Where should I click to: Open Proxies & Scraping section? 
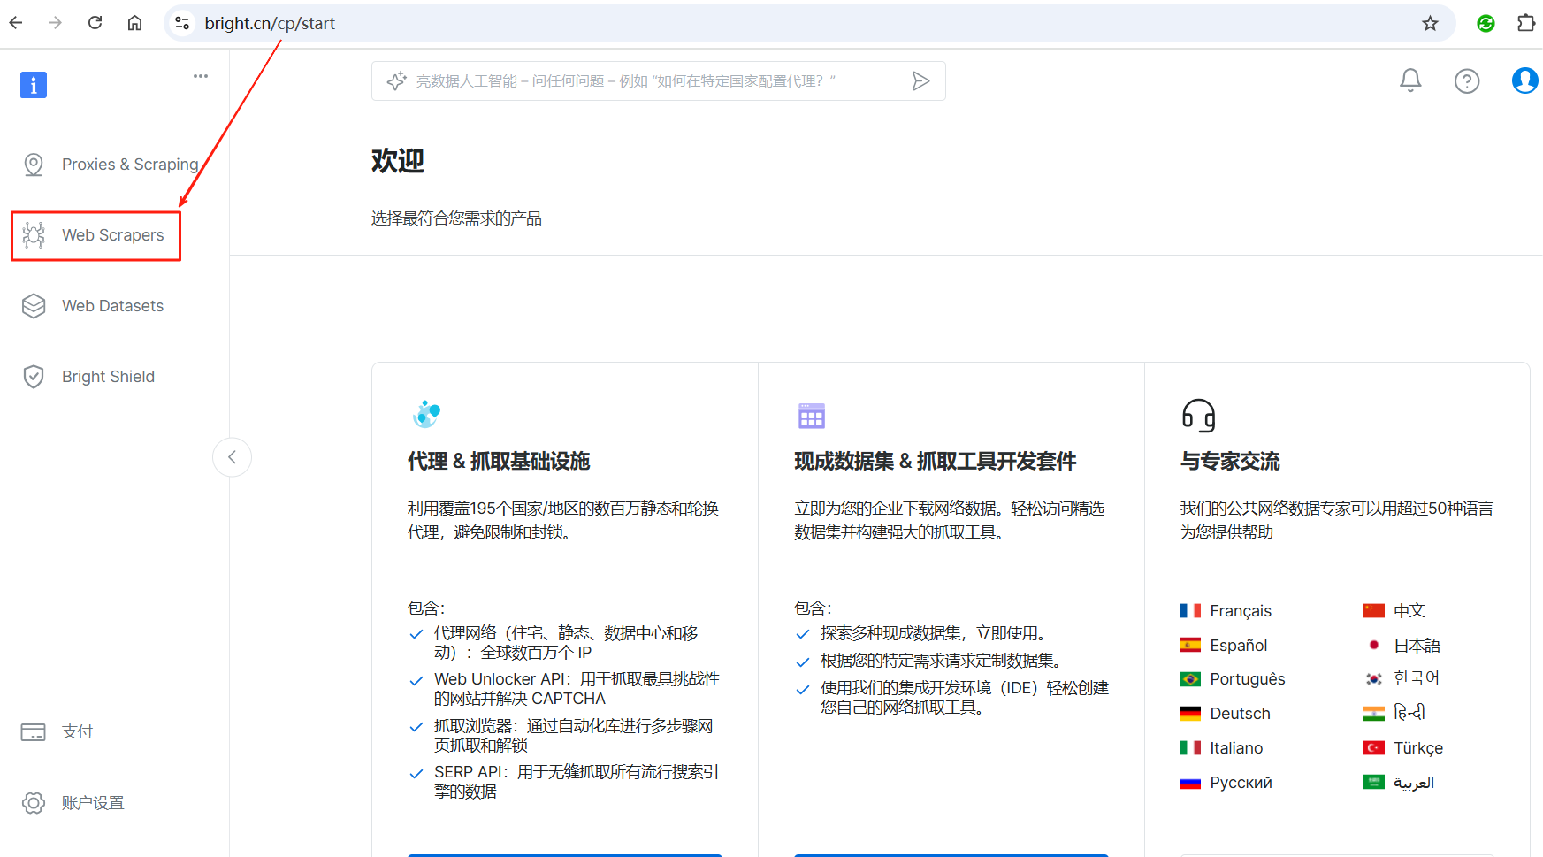[110, 165]
